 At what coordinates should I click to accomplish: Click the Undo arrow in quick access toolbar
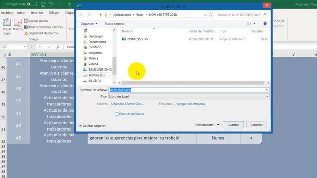click(x=51, y=4)
